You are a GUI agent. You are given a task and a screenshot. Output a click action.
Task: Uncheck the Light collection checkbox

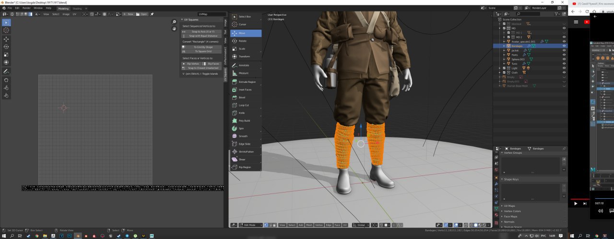point(504,68)
